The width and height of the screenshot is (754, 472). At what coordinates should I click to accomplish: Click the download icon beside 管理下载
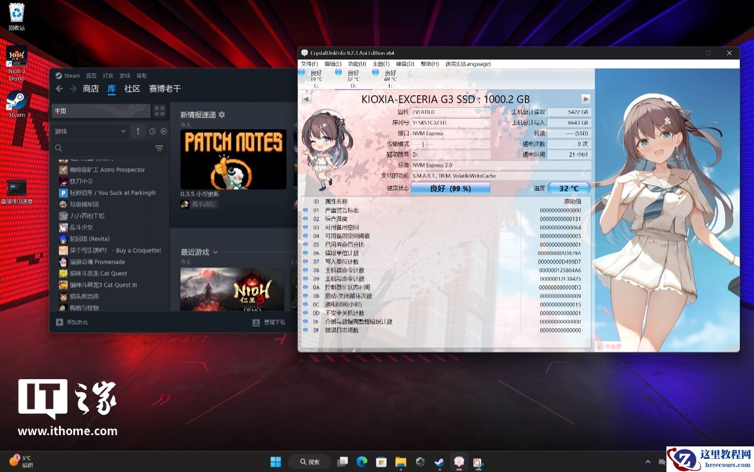coord(256,322)
